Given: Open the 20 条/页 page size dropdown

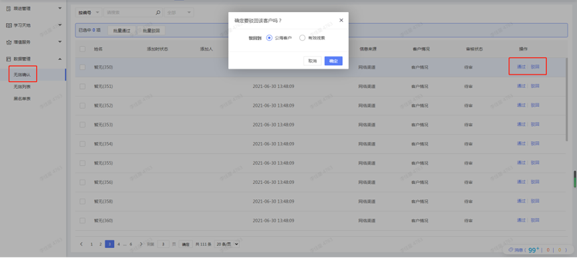Looking at the screenshot, I should (x=226, y=244).
